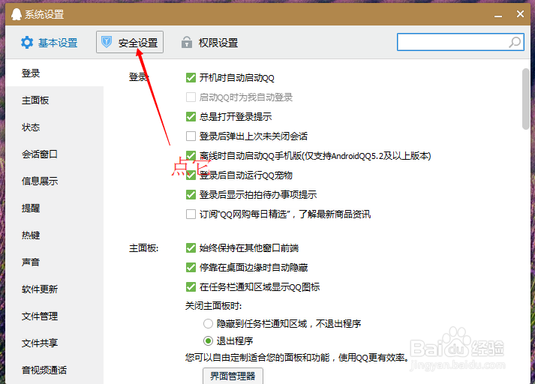Screen dimensions: 535x384
Task: Toggle 离线时自动启动QQ手机版 checkbox
Action: coord(191,155)
